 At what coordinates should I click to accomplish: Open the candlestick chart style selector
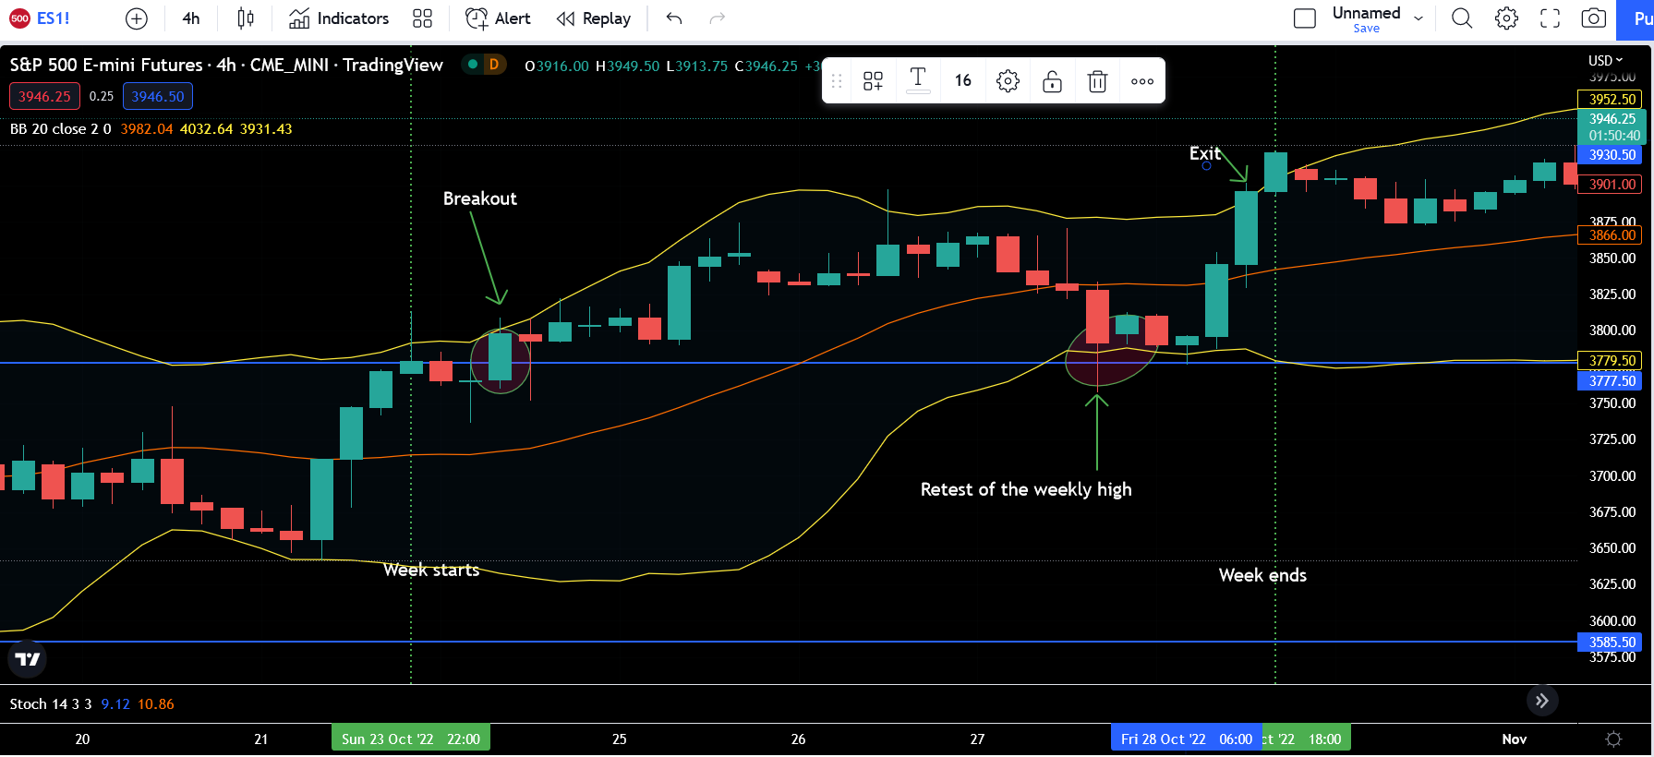point(245,18)
